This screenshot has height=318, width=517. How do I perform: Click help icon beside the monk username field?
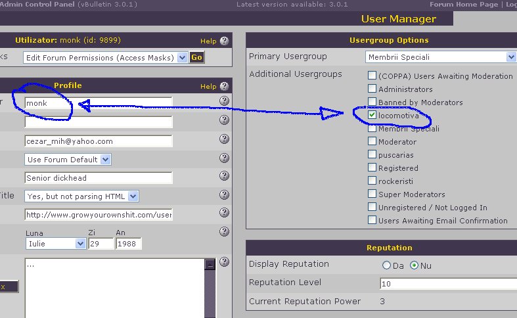click(x=224, y=101)
